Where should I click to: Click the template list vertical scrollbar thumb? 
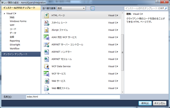122,52
